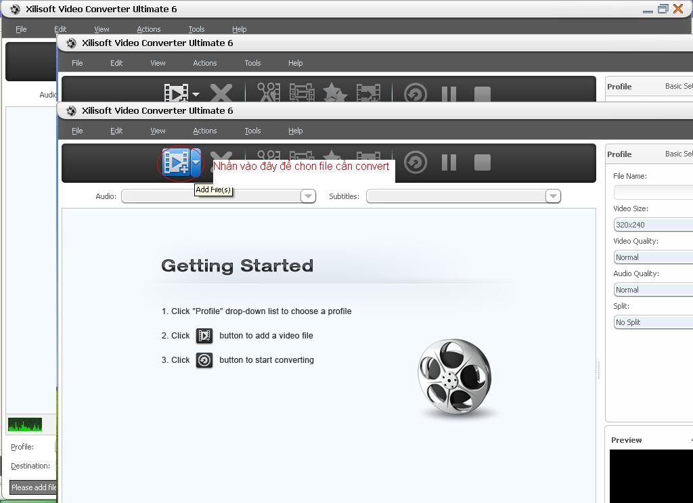Click the green CPU waveform in back window
Viewport: 693px width, 503px height.
[25, 424]
